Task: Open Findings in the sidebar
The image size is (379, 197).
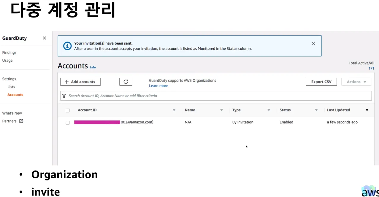Action: 9,53
